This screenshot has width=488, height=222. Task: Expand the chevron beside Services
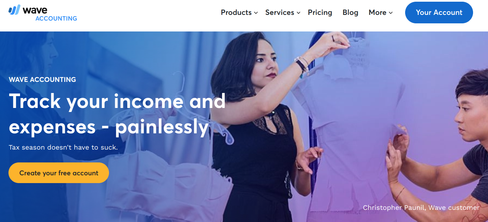(299, 13)
